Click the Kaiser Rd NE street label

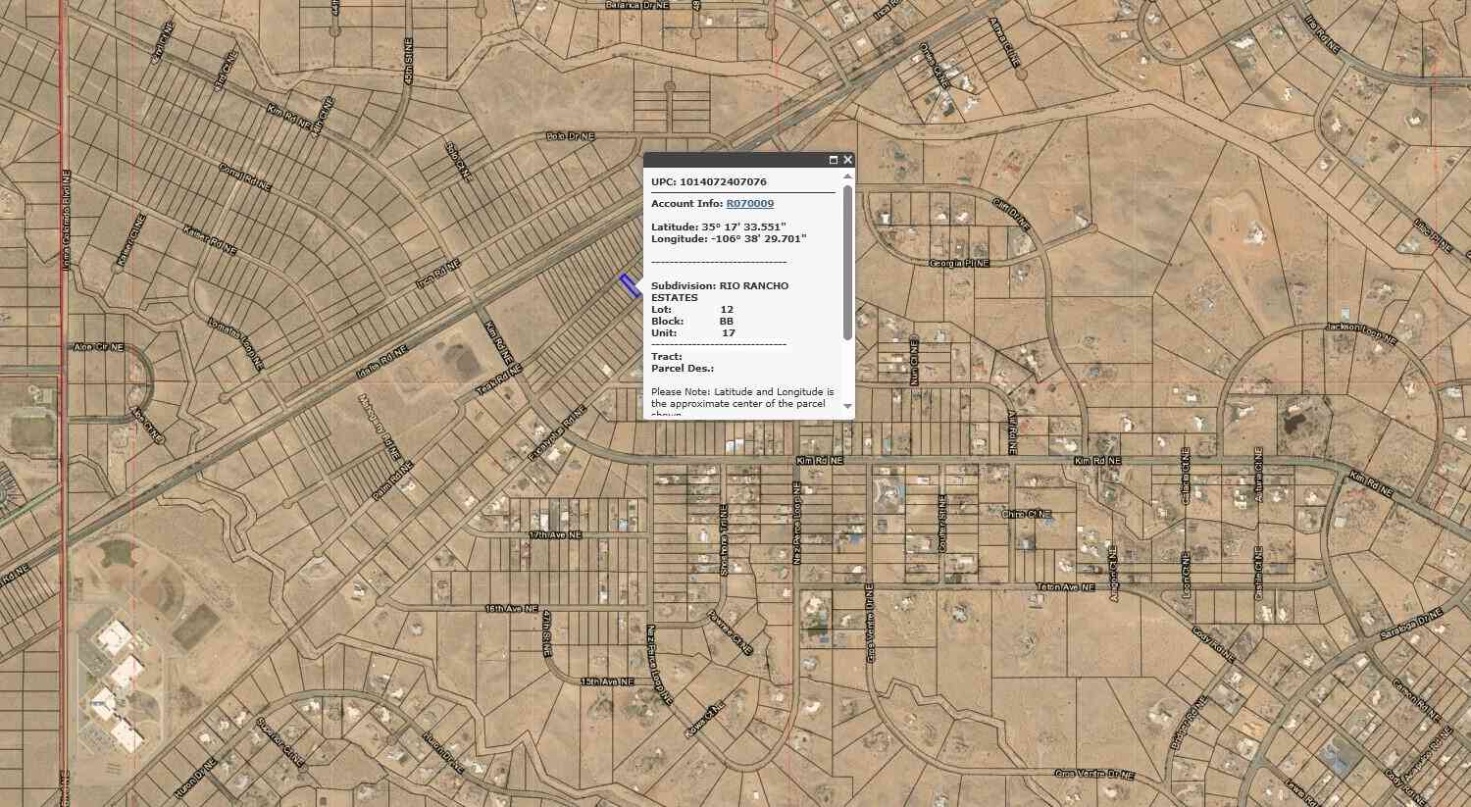210,240
